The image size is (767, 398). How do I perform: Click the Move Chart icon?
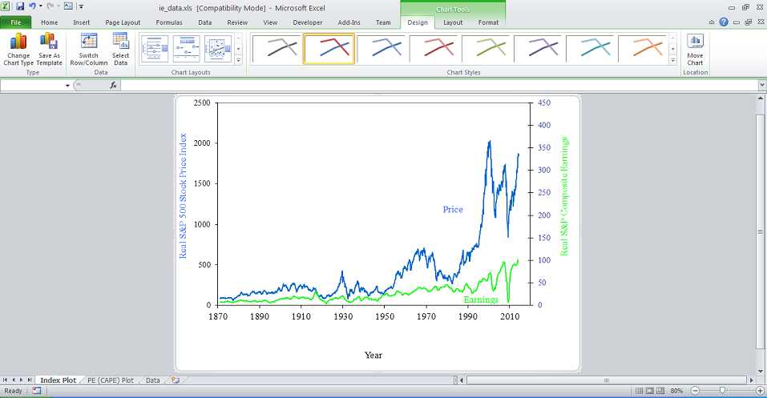[x=695, y=49]
